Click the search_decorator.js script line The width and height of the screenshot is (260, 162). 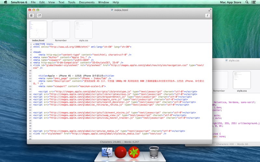(114, 102)
